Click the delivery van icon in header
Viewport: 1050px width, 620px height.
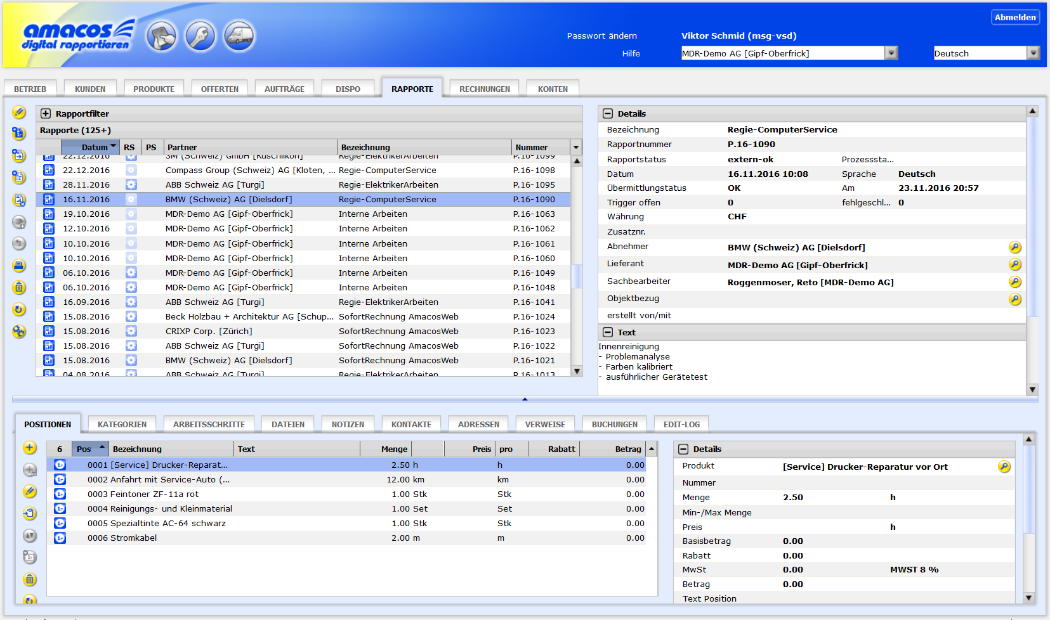[x=239, y=36]
